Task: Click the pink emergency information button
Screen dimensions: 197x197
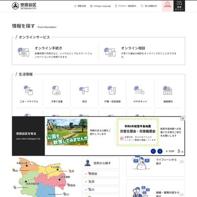Action: coord(167,6)
